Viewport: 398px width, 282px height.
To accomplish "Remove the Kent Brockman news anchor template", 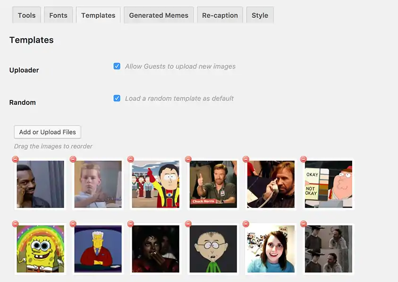I will 73,224.
